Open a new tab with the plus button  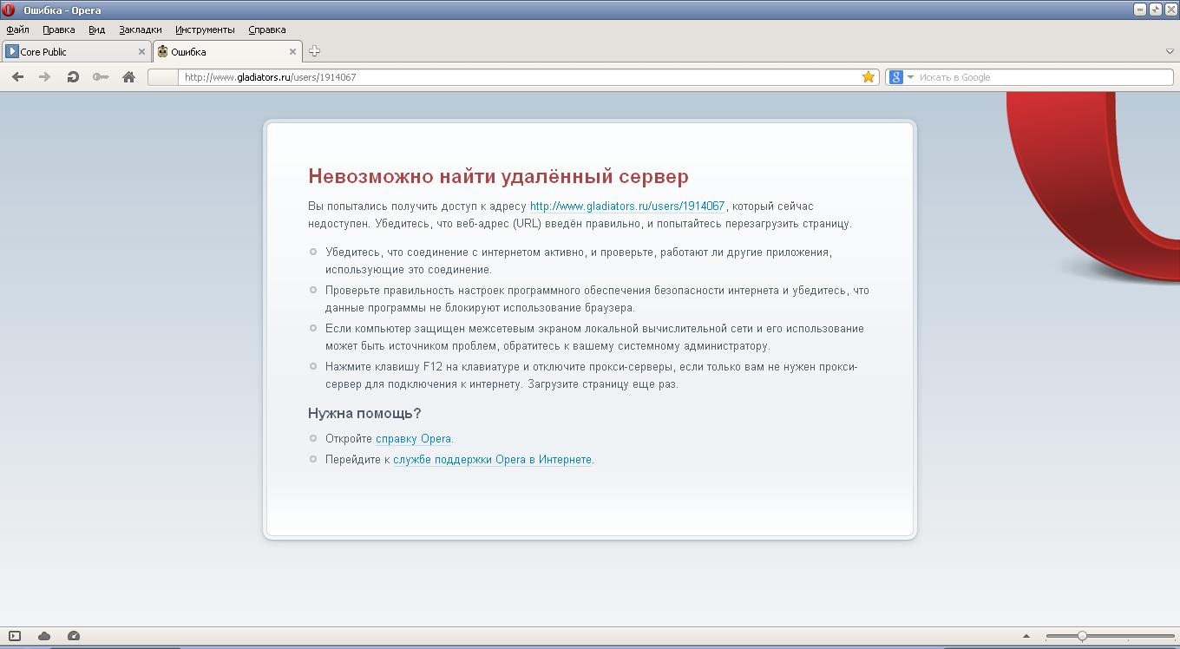(x=314, y=51)
